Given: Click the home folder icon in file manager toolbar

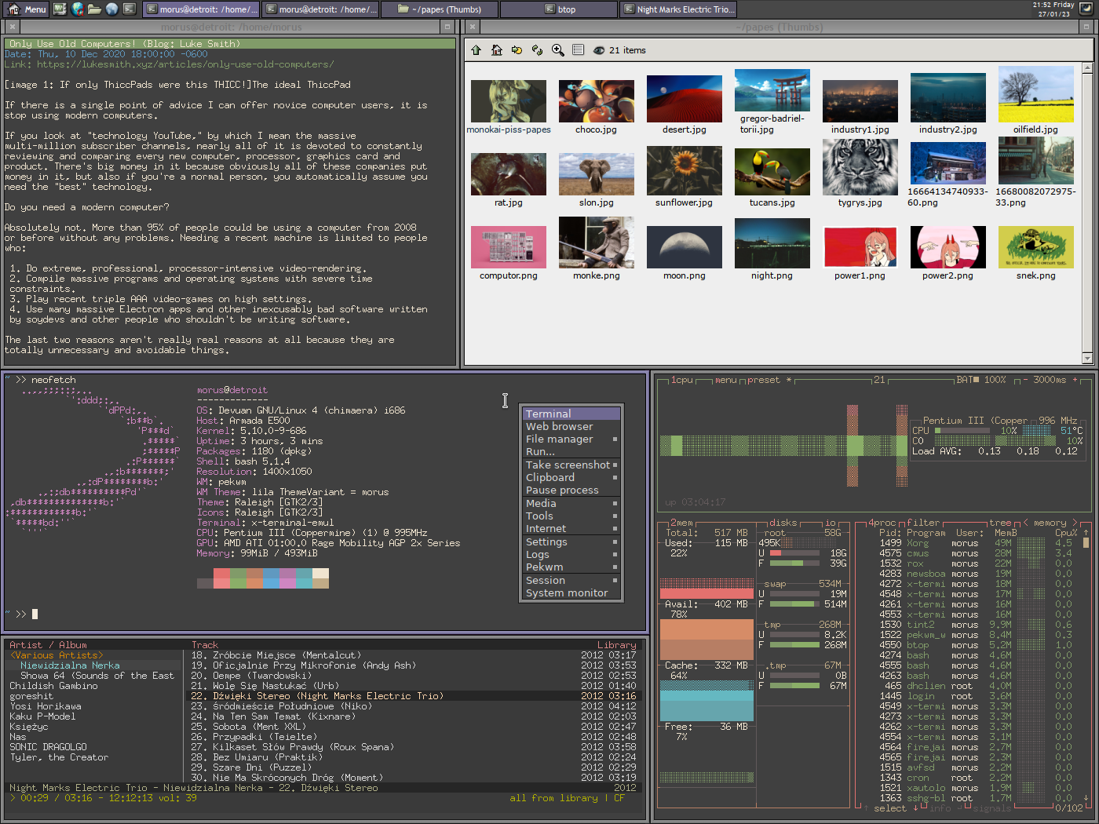Looking at the screenshot, I should point(497,50).
